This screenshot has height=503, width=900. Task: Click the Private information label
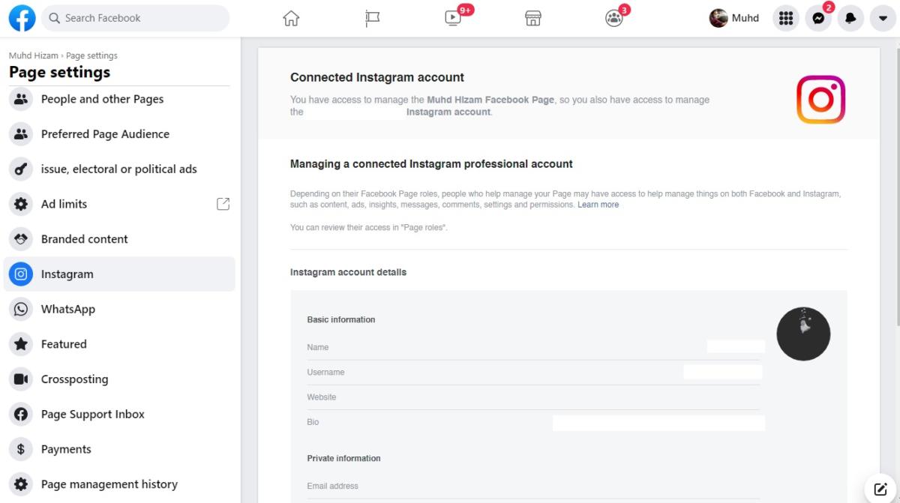point(343,458)
